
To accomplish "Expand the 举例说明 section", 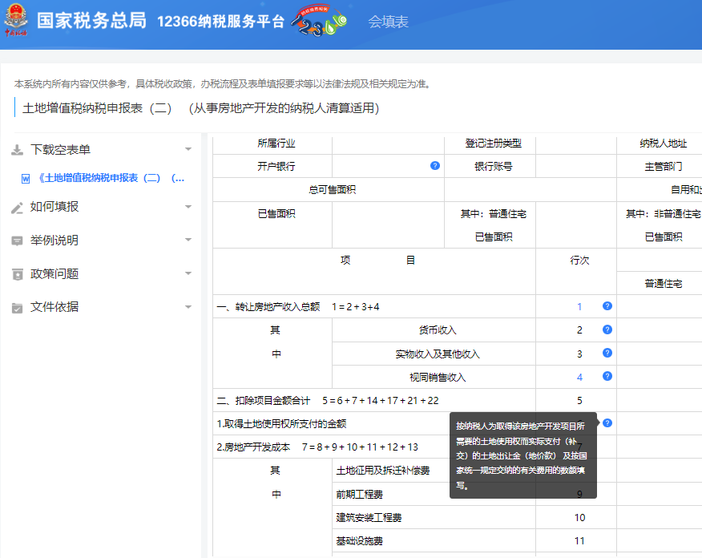I will (x=188, y=241).
